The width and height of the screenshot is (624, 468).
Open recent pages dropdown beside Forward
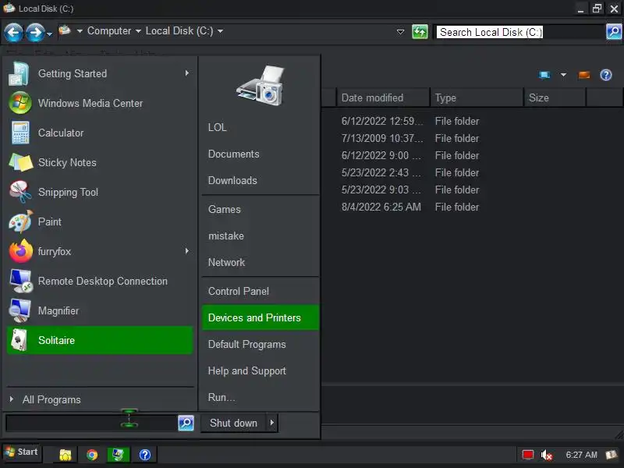pyautogui.click(x=49, y=34)
